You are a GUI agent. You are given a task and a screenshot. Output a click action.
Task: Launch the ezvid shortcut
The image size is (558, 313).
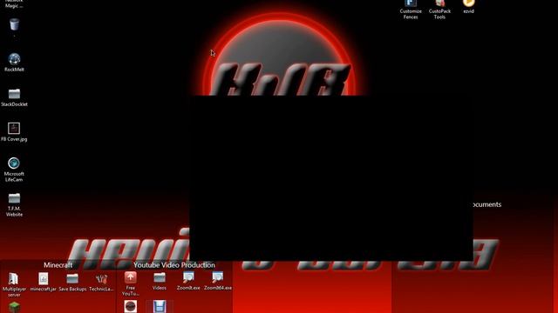(469, 7)
